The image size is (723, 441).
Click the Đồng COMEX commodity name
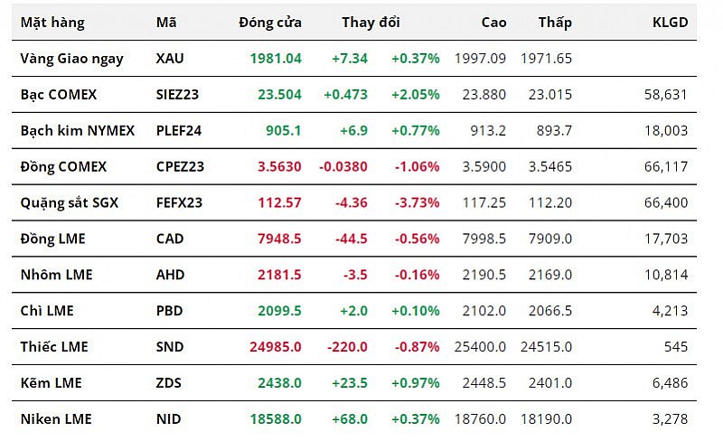(x=63, y=166)
